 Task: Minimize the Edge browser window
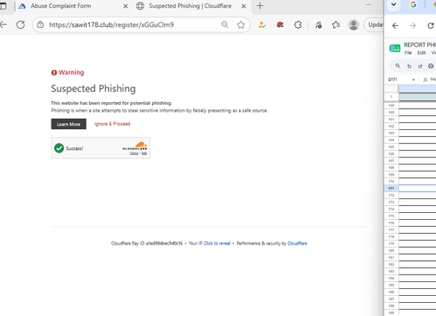pyautogui.click(x=369, y=5)
